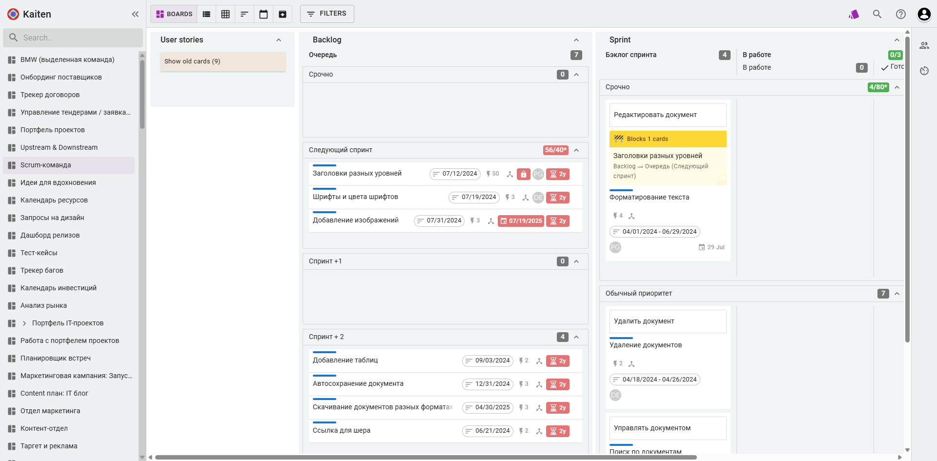Expand the Портфель IT-проектов tree item

pyautogui.click(x=24, y=323)
